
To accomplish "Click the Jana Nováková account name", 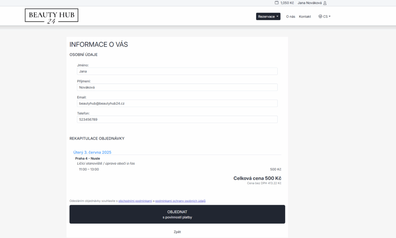I will point(309,3).
